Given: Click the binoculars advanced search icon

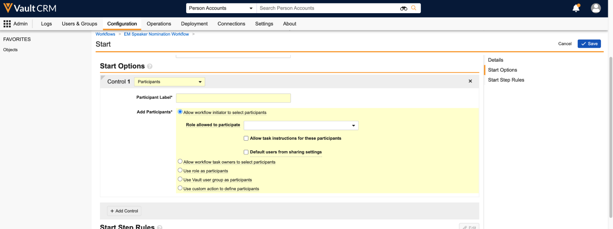Looking at the screenshot, I should click(x=403, y=8).
